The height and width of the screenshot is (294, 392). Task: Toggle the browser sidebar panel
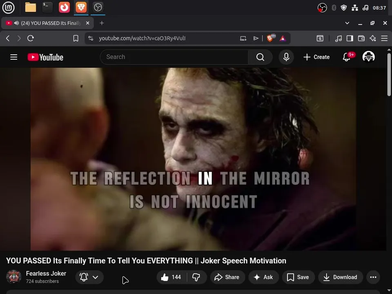(350, 38)
